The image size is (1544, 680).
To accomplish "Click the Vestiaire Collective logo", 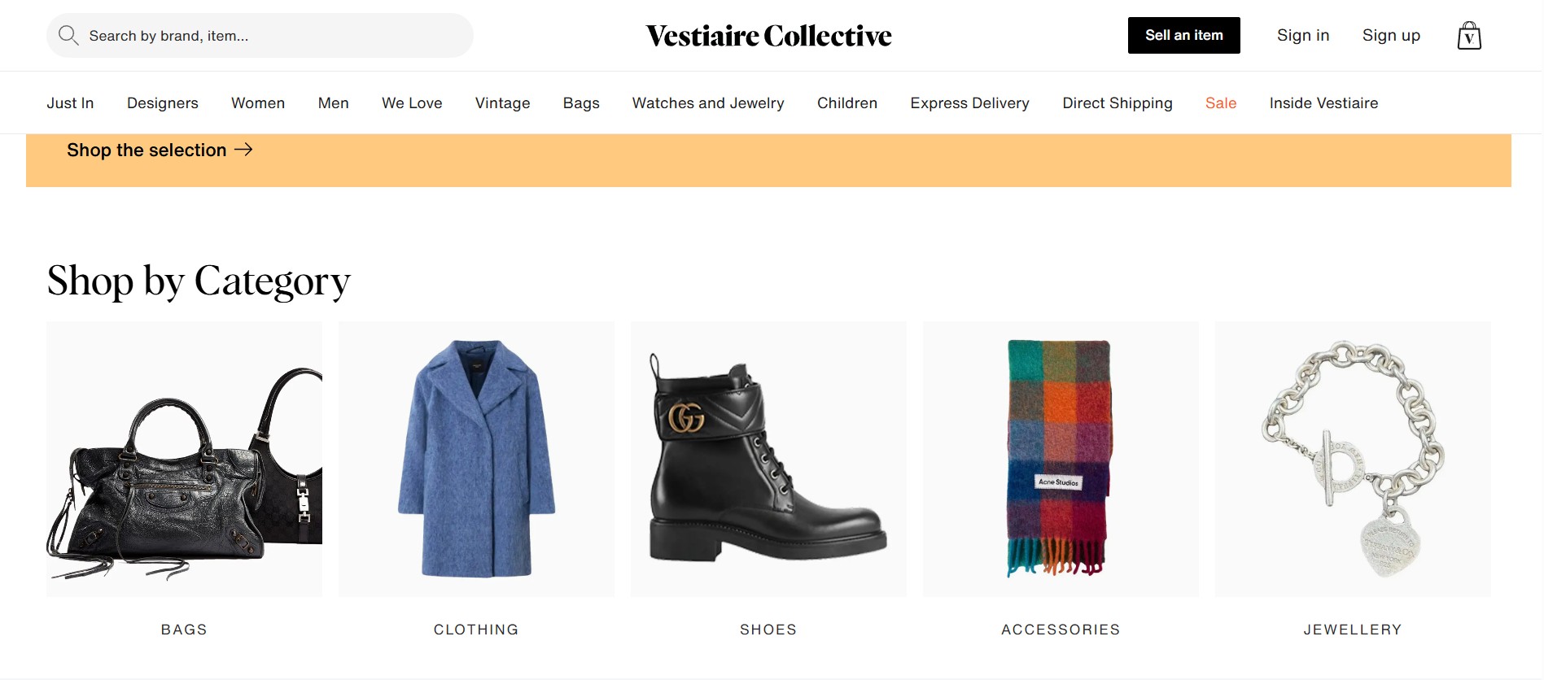I will coord(768,36).
